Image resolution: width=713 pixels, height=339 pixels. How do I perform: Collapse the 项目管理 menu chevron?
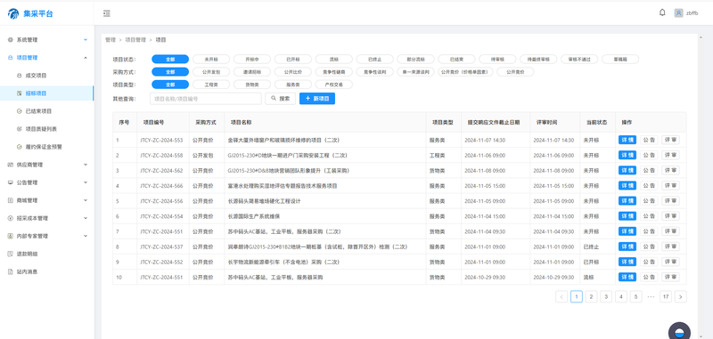pyautogui.click(x=86, y=58)
